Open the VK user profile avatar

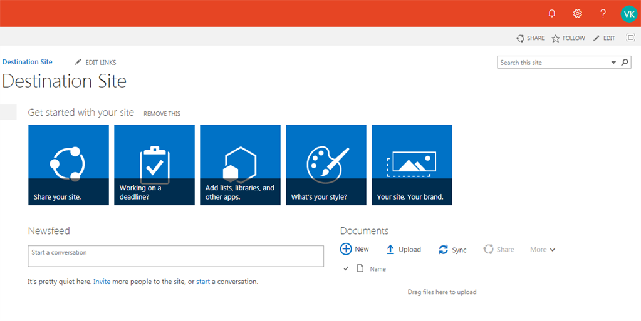[x=629, y=13]
